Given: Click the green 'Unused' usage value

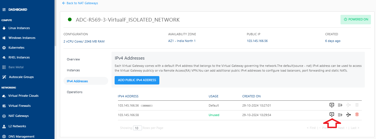Looking at the screenshot, I should (214, 115).
